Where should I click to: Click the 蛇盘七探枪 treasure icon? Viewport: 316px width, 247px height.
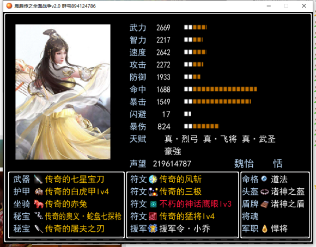point(39,216)
